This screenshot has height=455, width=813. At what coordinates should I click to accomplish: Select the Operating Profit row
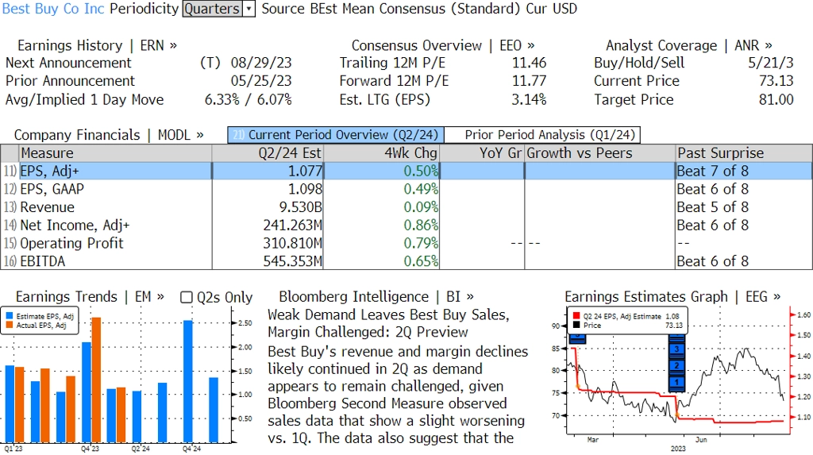pos(406,243)
